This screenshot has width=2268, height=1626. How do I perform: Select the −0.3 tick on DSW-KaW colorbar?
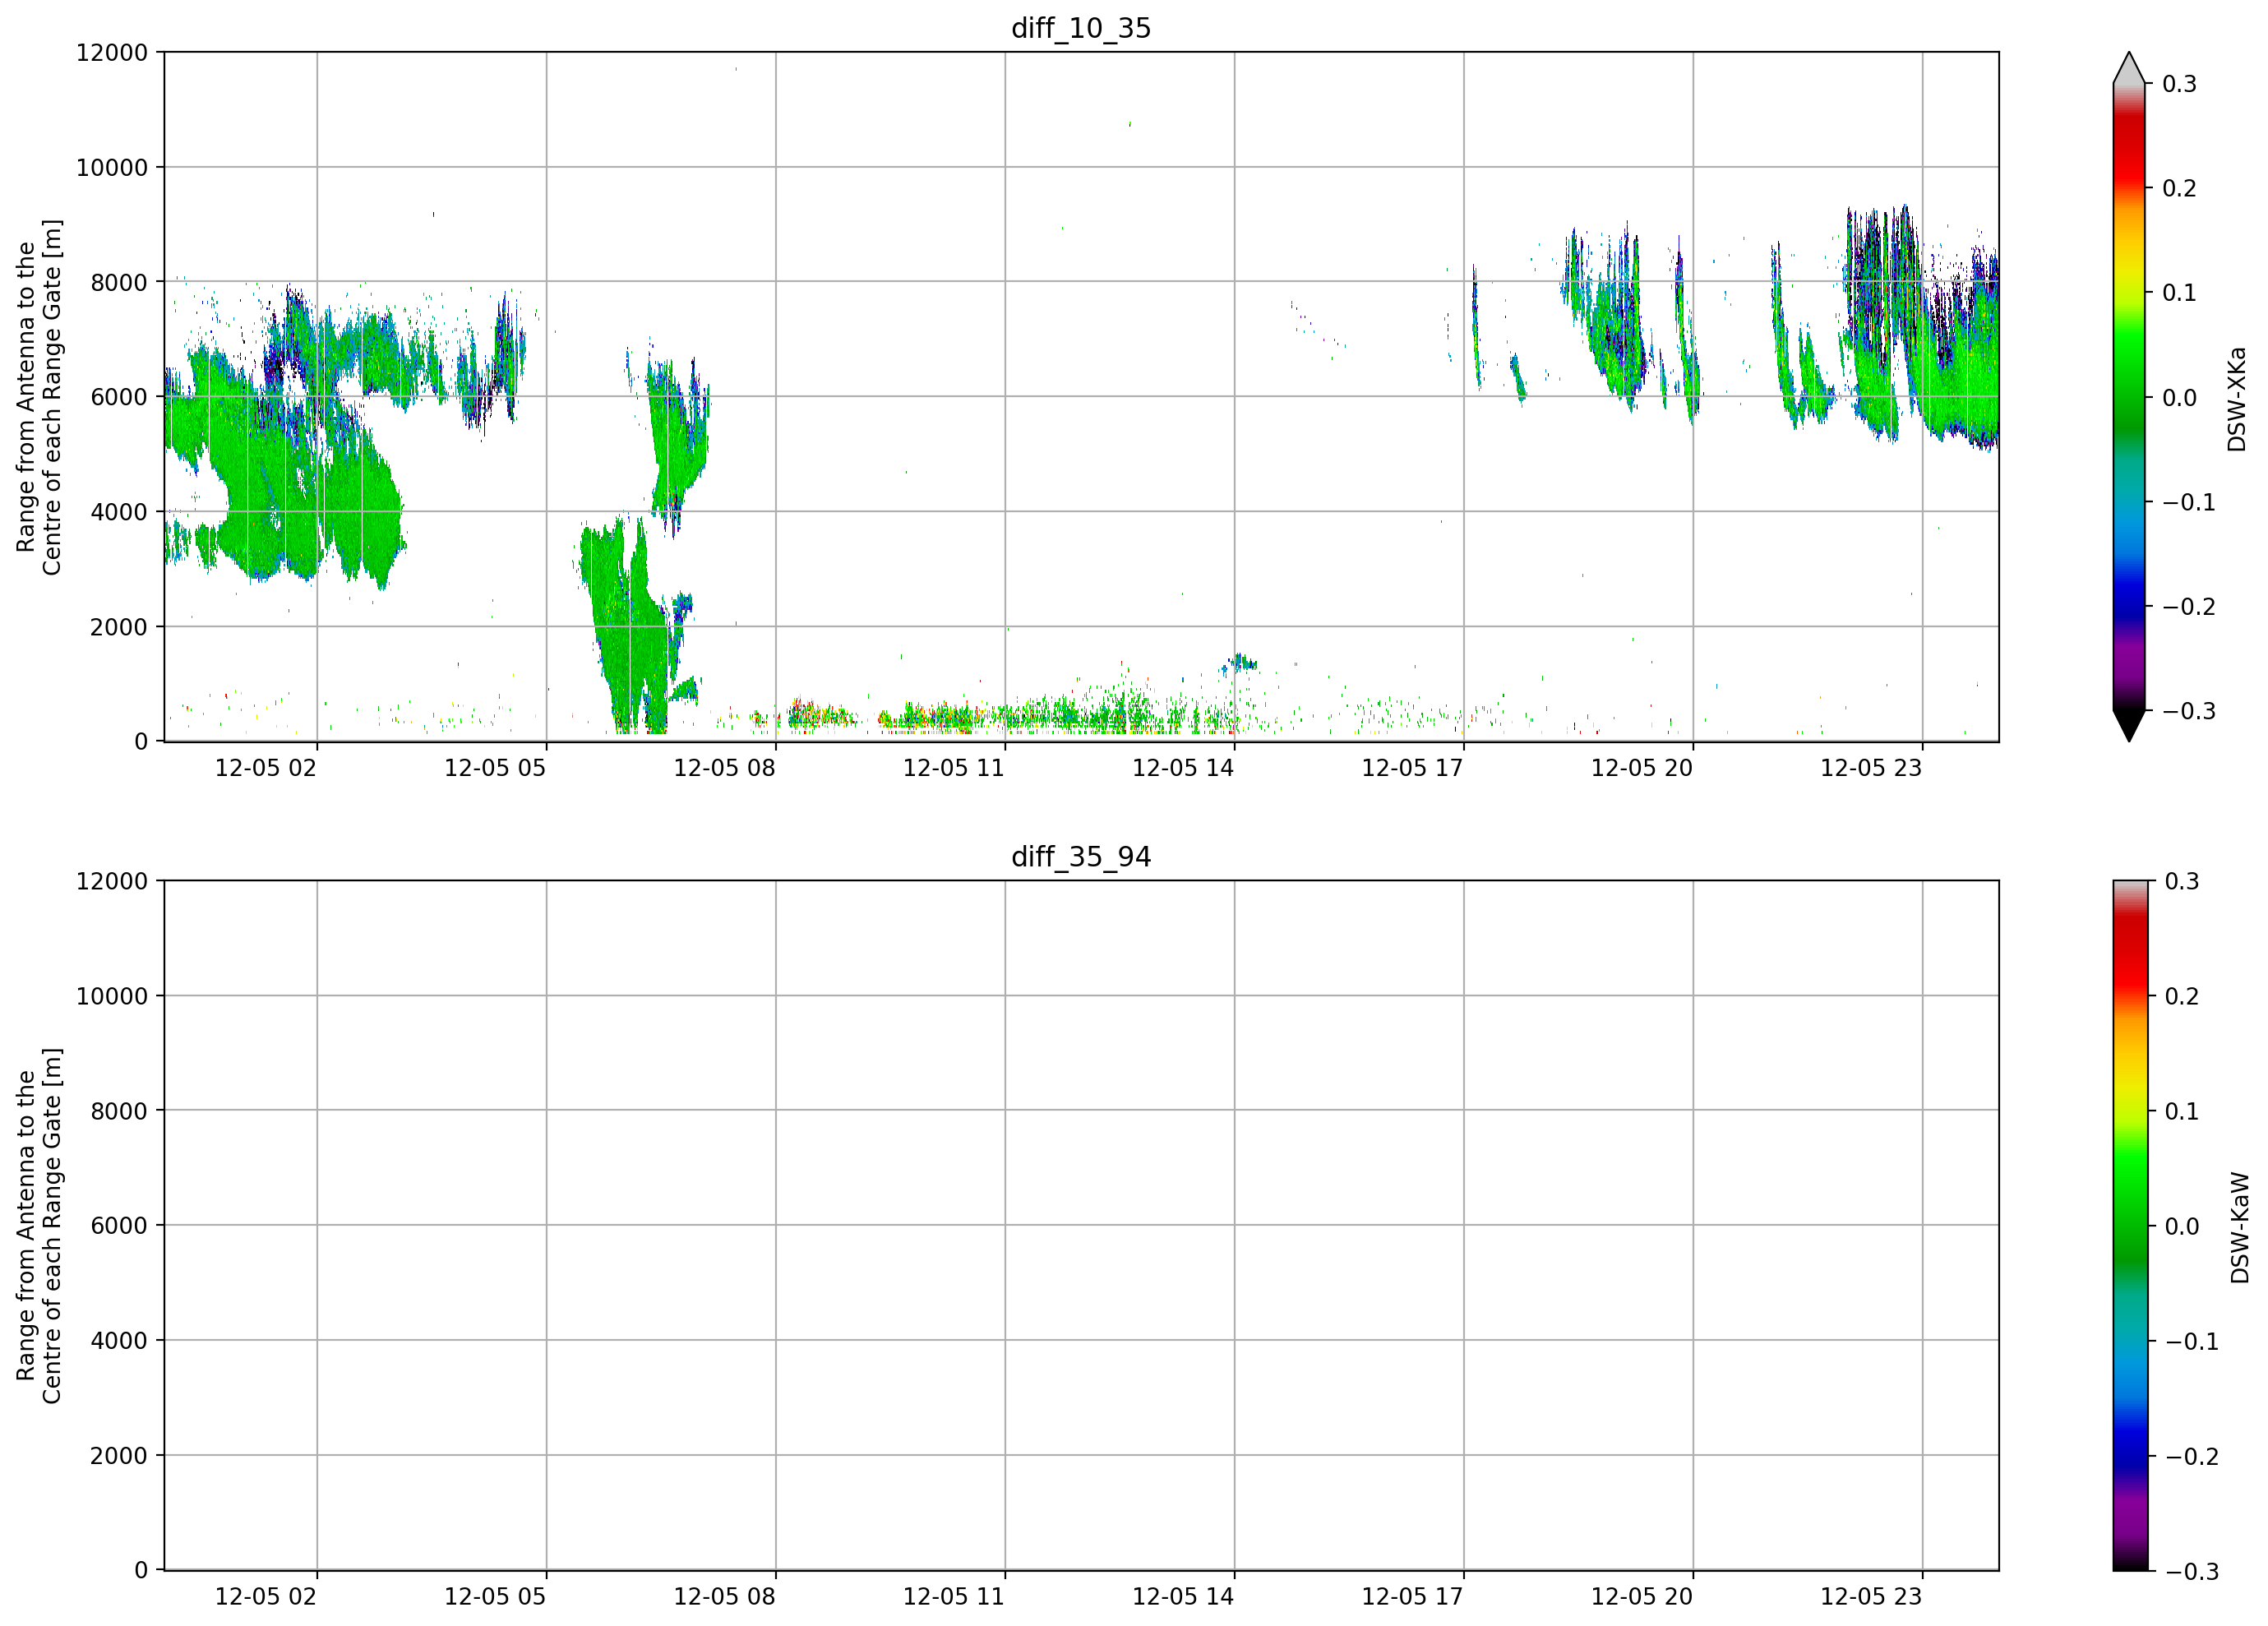point(2192,1571)
